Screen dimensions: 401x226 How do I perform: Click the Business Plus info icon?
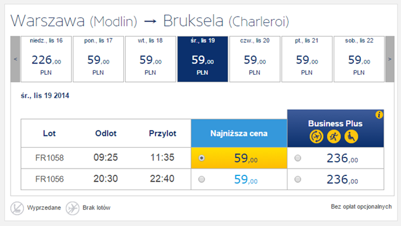[x=379, y=115]
